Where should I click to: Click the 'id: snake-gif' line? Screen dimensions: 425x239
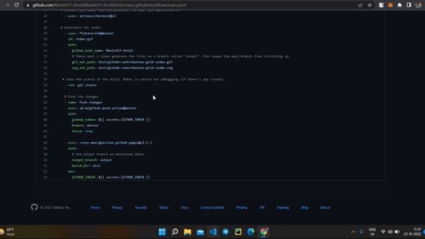80,39
